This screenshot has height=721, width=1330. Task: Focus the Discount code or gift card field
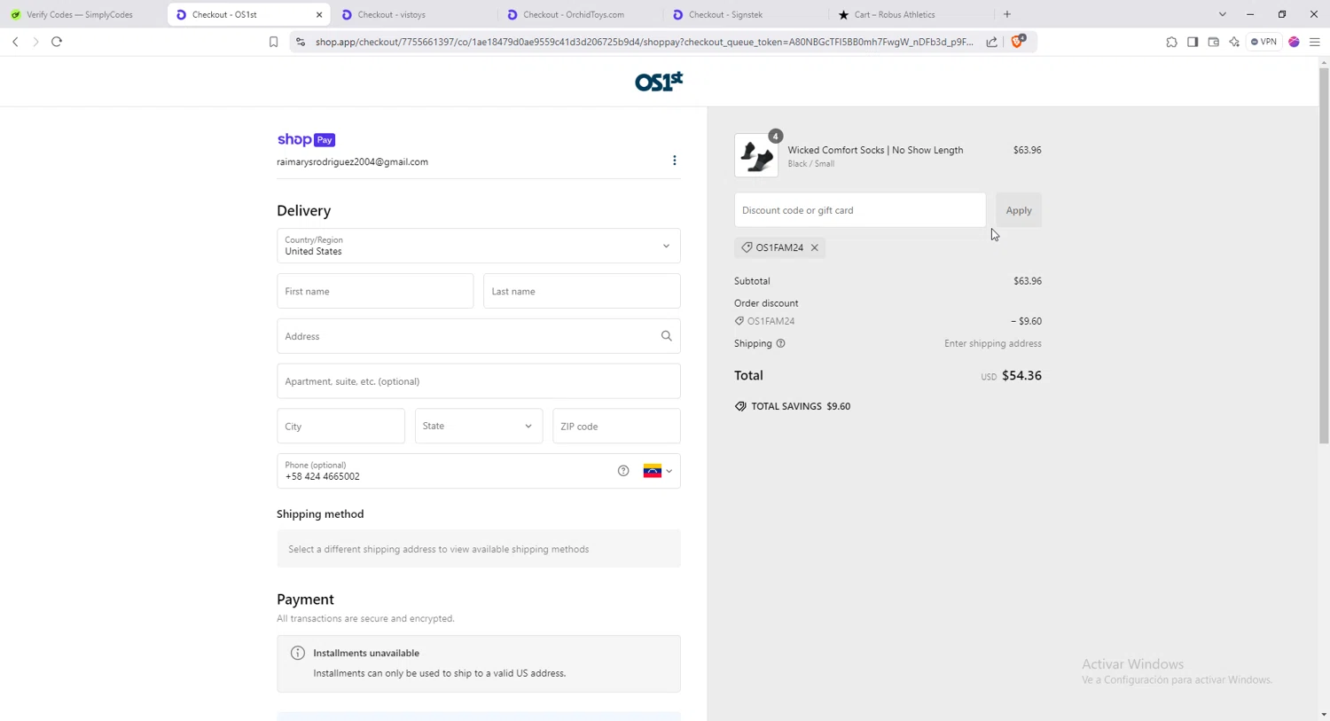(x=860, y=210)
